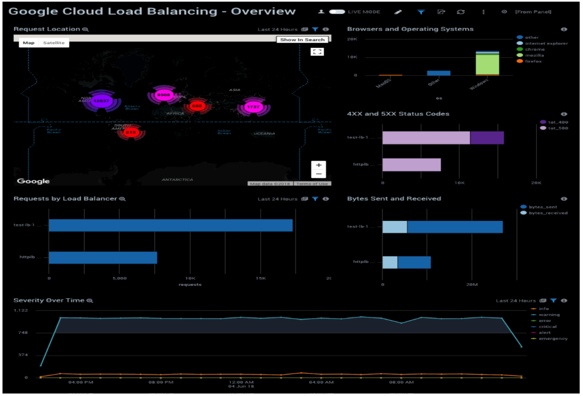583x396 pixels.
Task: Toggle 'warning' series in severity legend
Action: (545, 315)
